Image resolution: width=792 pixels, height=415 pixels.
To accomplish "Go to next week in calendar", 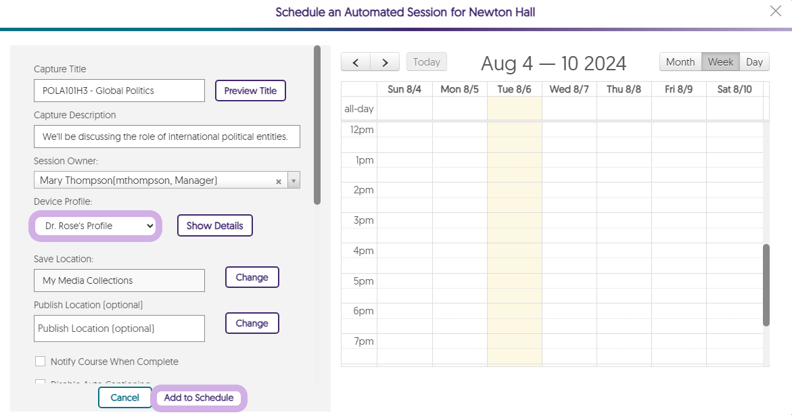I will click(x=385, y=62).
